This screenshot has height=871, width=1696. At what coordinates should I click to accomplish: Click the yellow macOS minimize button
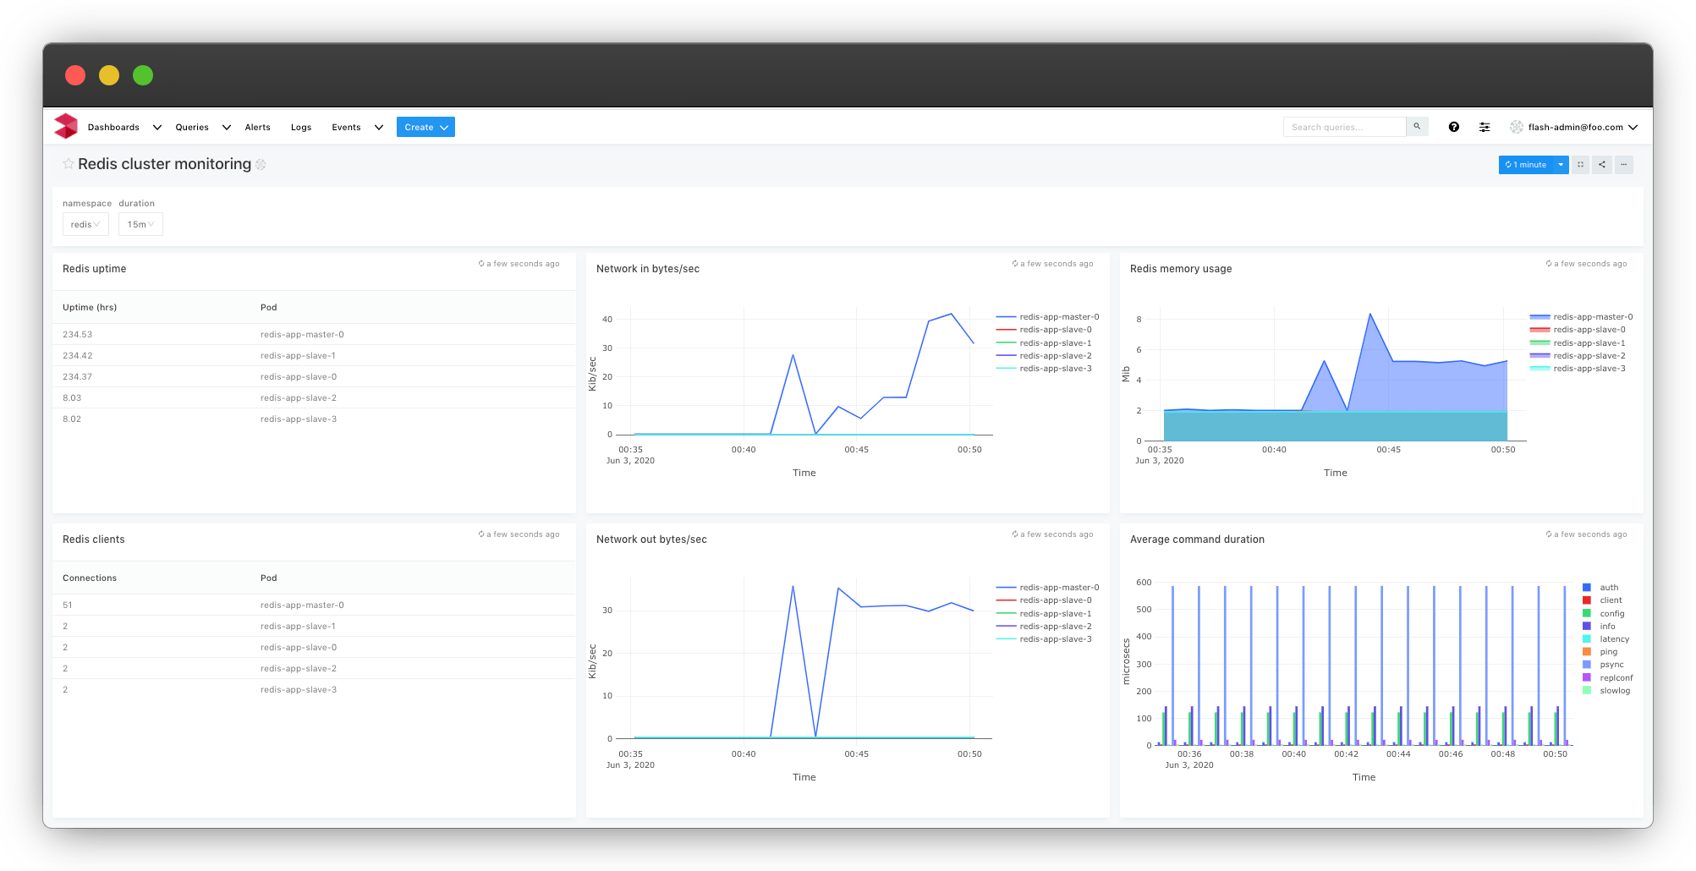click(109, 75)
